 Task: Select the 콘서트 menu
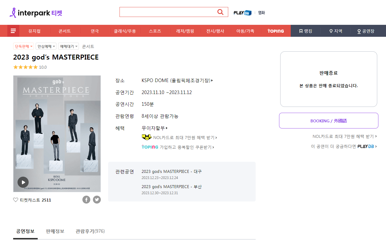[x=65, y=31]
